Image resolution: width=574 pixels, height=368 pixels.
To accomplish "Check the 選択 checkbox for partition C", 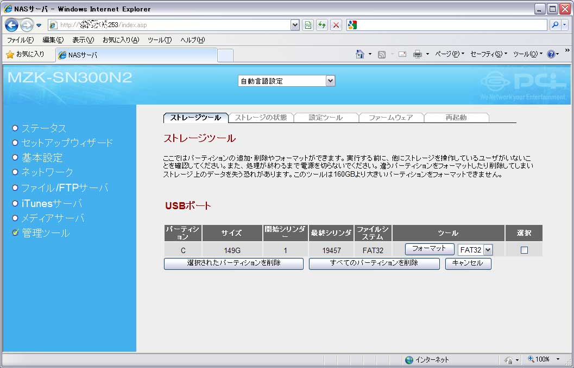I will point(524,250).
